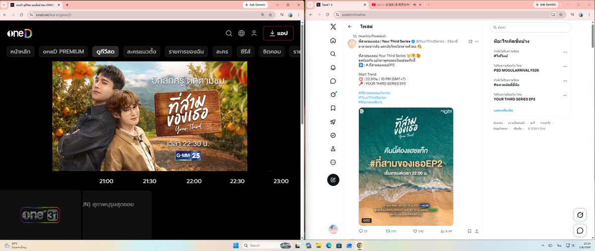Open X chat bubble icon in the sidebar
The width and height of the screenshot is (595, 251).
[333, 81]
